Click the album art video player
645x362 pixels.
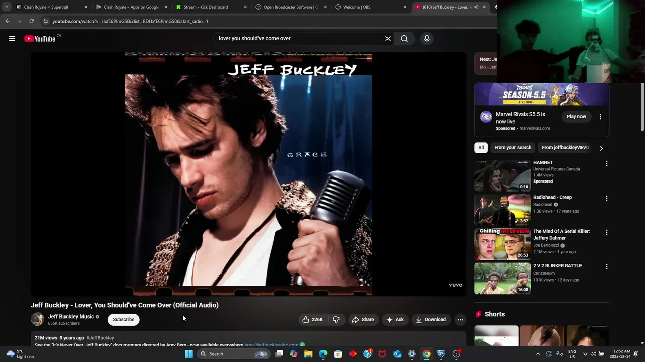point(248,174)
